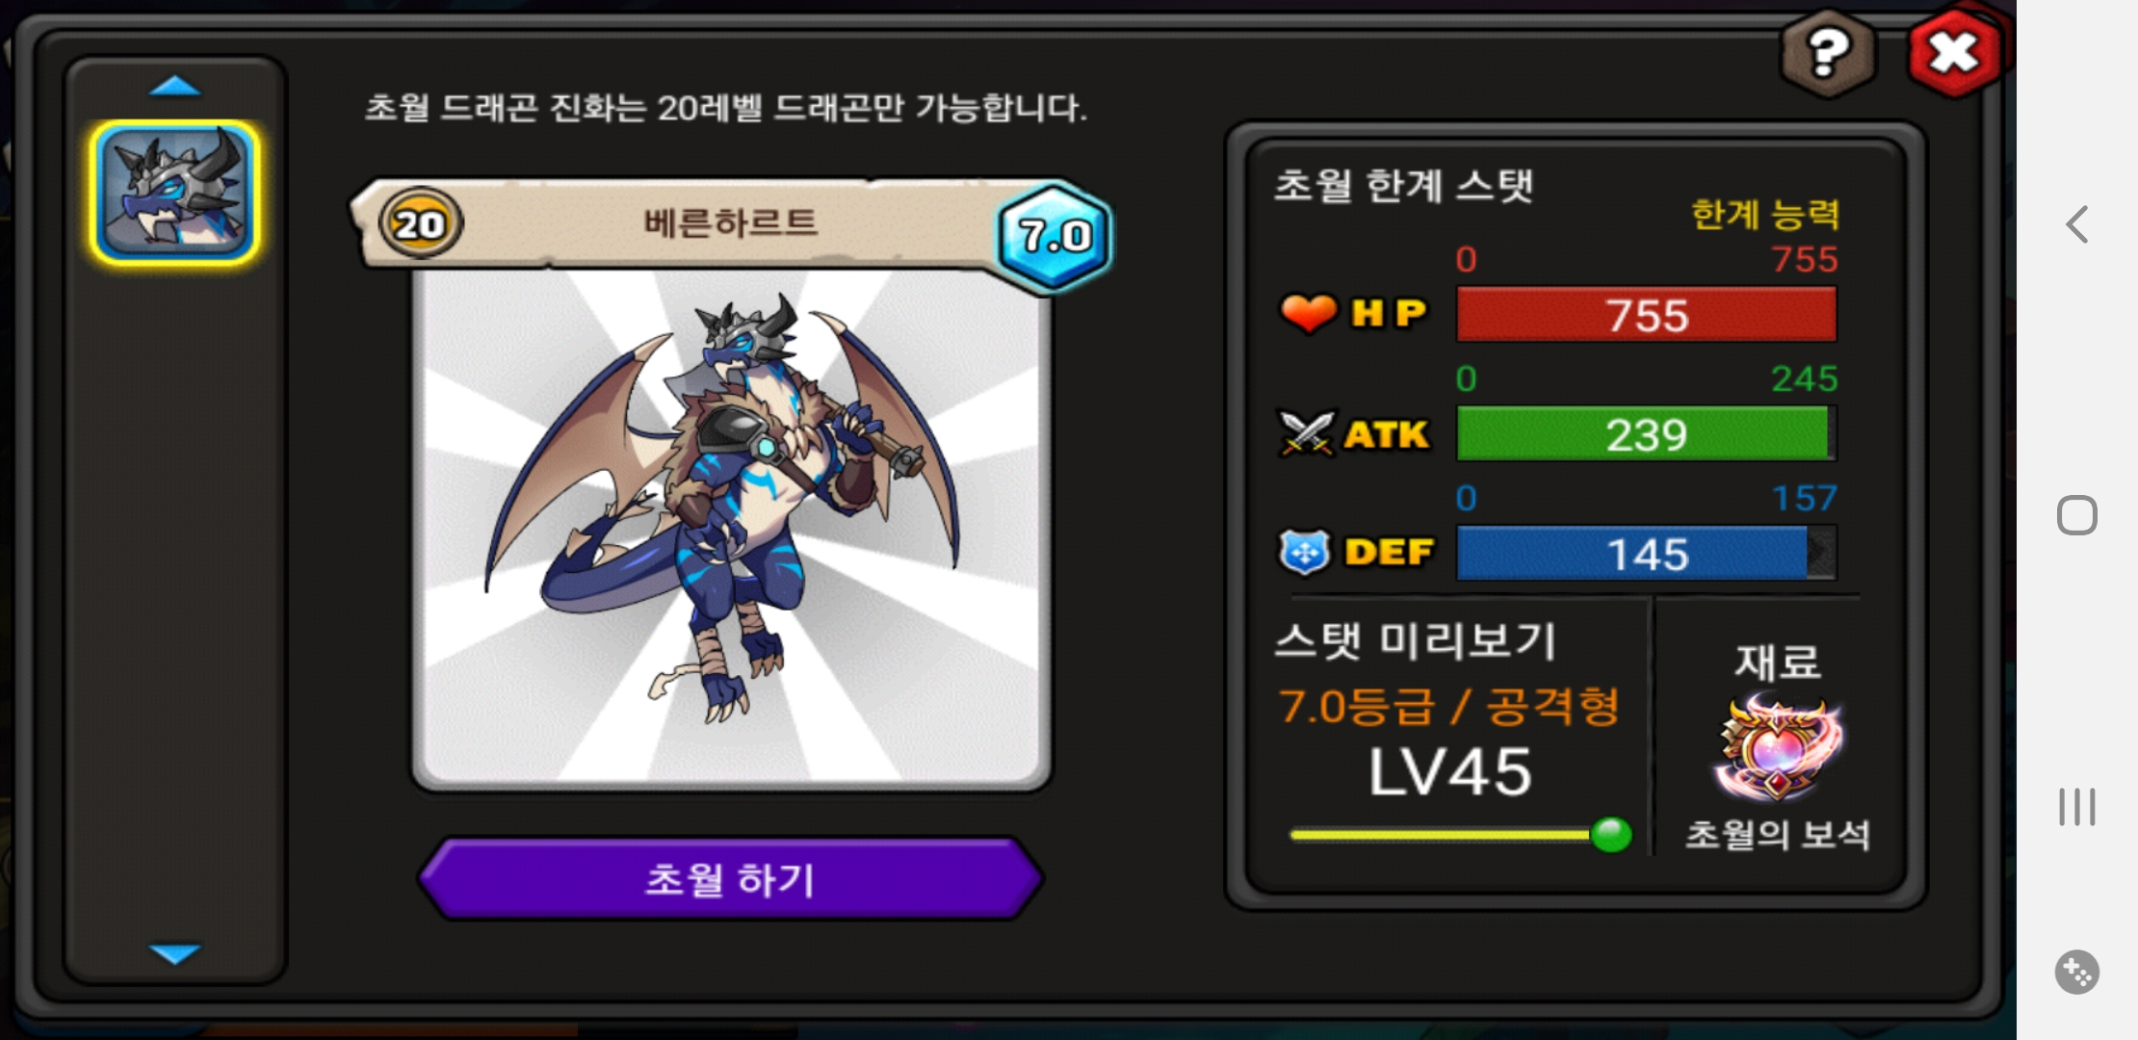Tap the 7.0 grade hexagon badge
Image resolution: width=2138 pixels, height=1040 pixels.
[x=1055, y=236]
